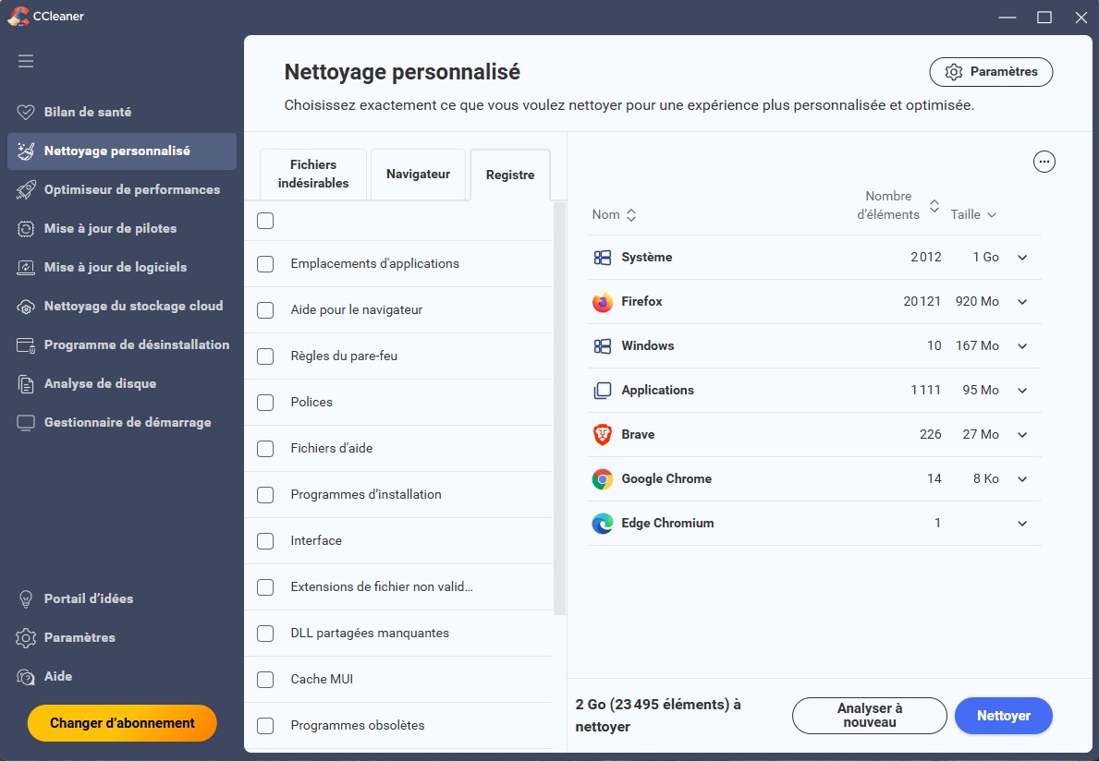Open the hamburger menu icon
This screenshot has width=1099, height=761.
(26, 61)
